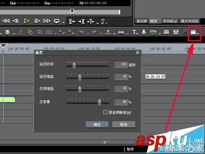Click the overwrite to timeline icon
The width and height of the screenshot is (205, 154).
(x=103, y=22)
